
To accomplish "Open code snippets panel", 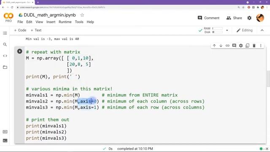I will [x=5, y=56].
